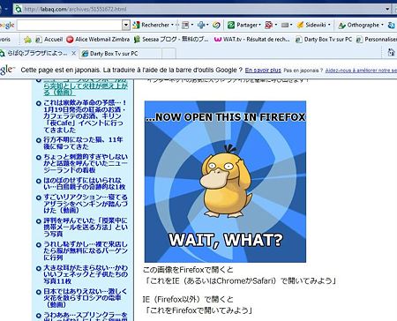Click the Rechercher search button
Image resolution: width=397 pixels, height=321 pixels.
click(151, 26)
